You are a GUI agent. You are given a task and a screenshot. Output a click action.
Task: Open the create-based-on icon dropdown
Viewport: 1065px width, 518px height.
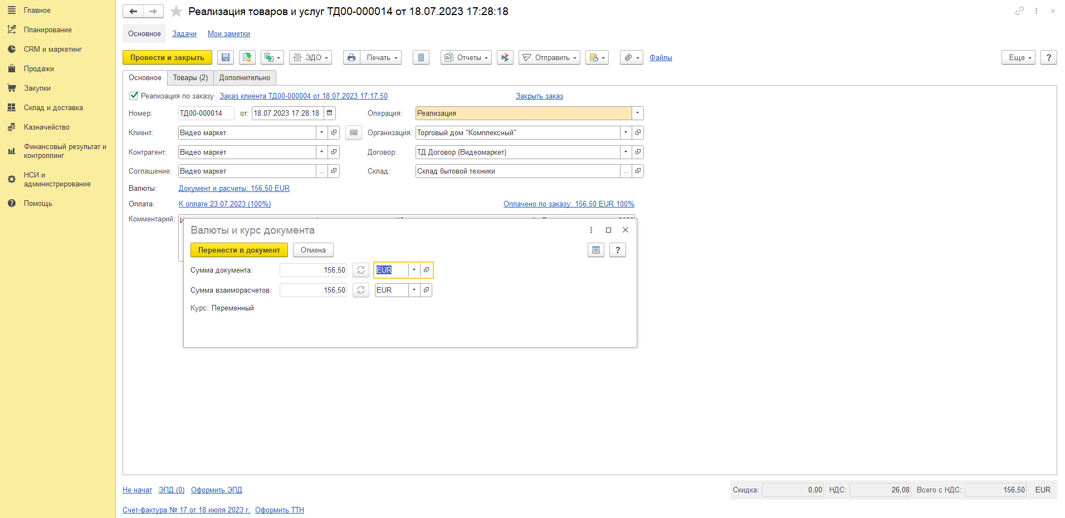point(272,57)
